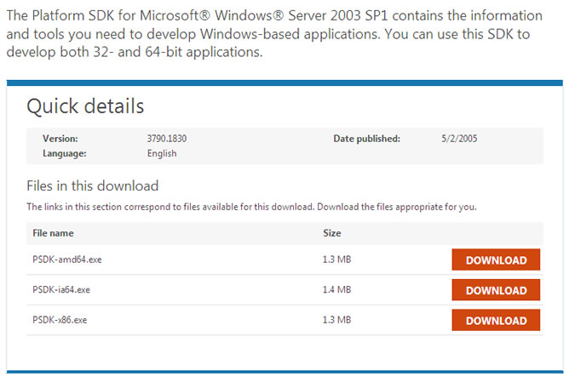Select the PSDK-x86.exe file name
The height and width of the screenshot is (382, 569).
coord(60,320)
